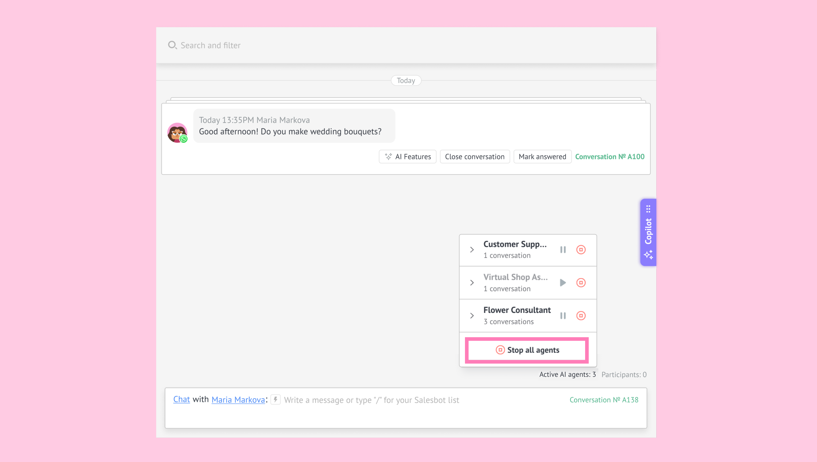
Task: Open Conversation № A100 link
Action: coord(609,157)
